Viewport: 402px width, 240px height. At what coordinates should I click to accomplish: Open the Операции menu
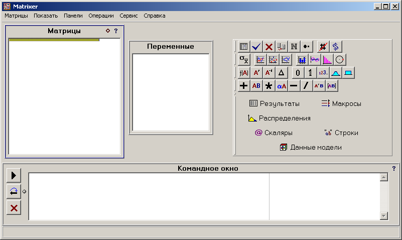pos(101,16)
